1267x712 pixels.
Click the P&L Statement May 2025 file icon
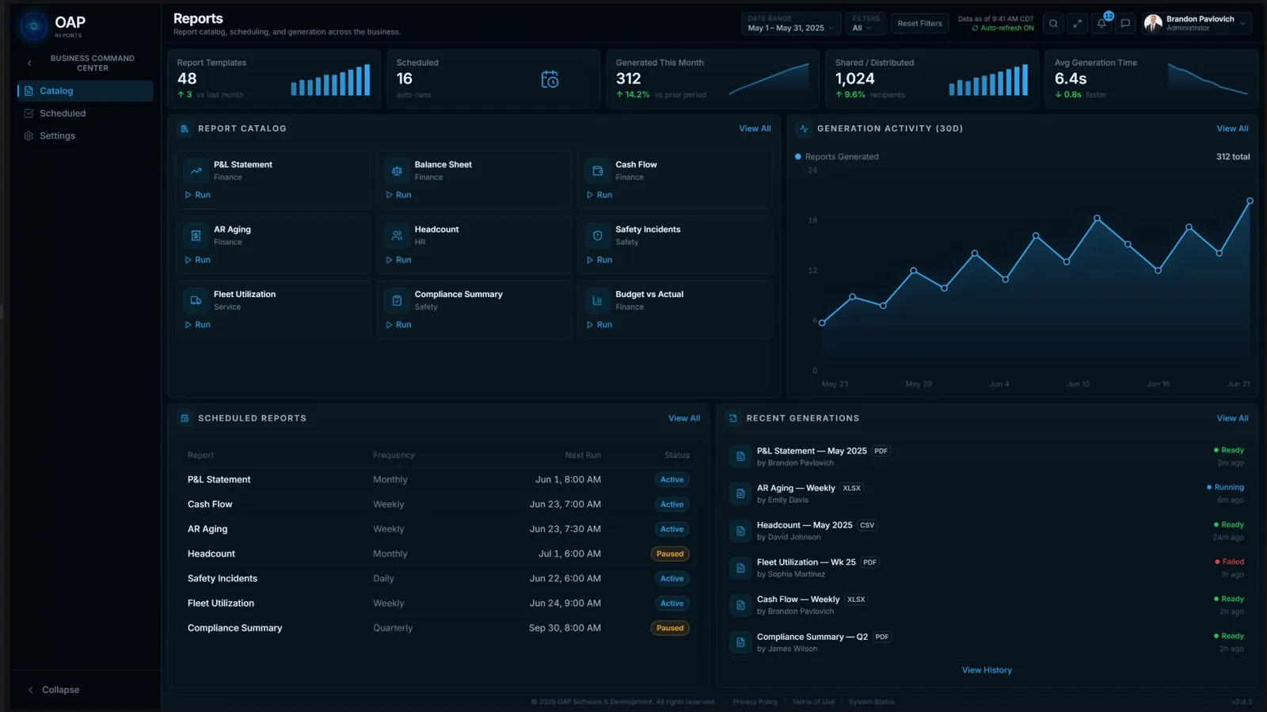740,457
